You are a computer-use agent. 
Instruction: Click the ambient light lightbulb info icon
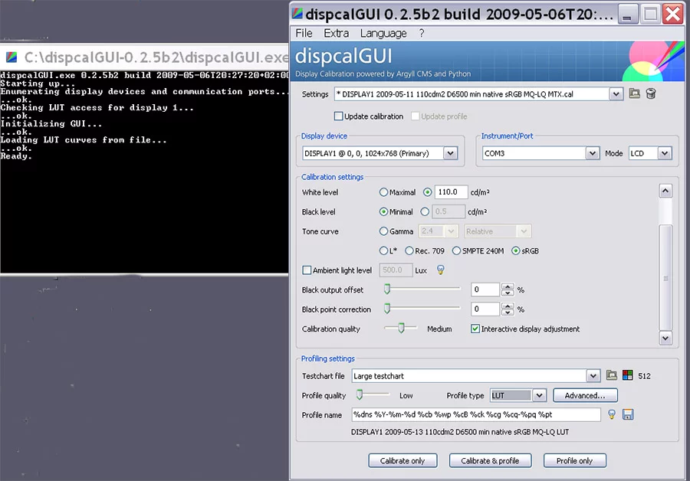tap(440, 270)
